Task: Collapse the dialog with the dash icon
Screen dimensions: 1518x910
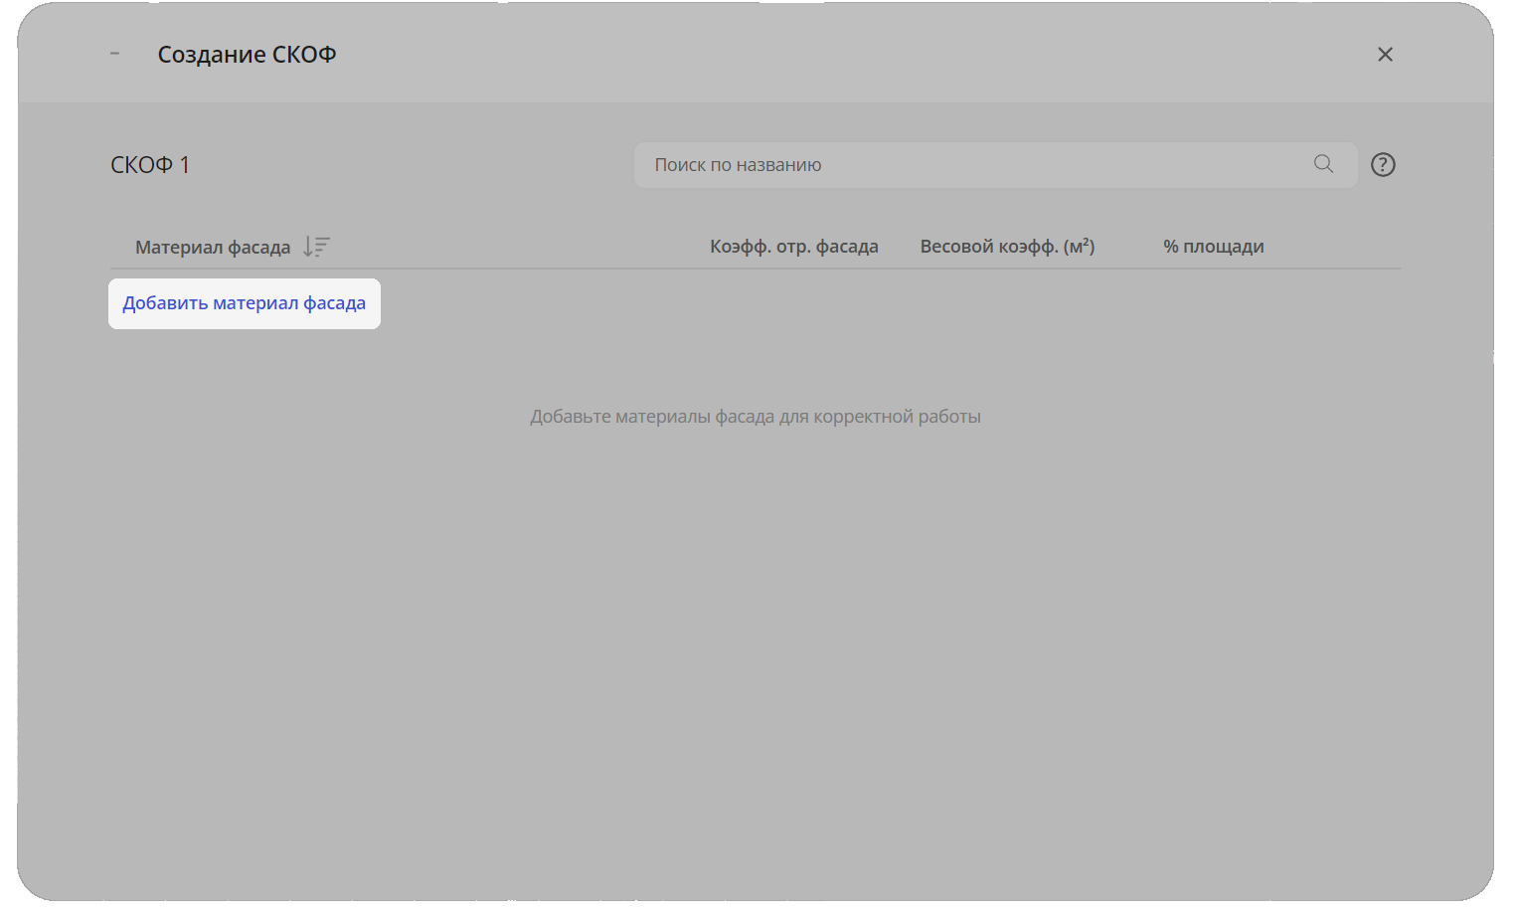Action: tap(115, 54)
